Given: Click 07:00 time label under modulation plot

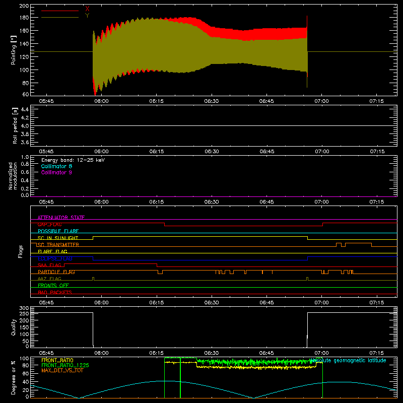Looking at the screenshot, I should (x=321, y=202).
